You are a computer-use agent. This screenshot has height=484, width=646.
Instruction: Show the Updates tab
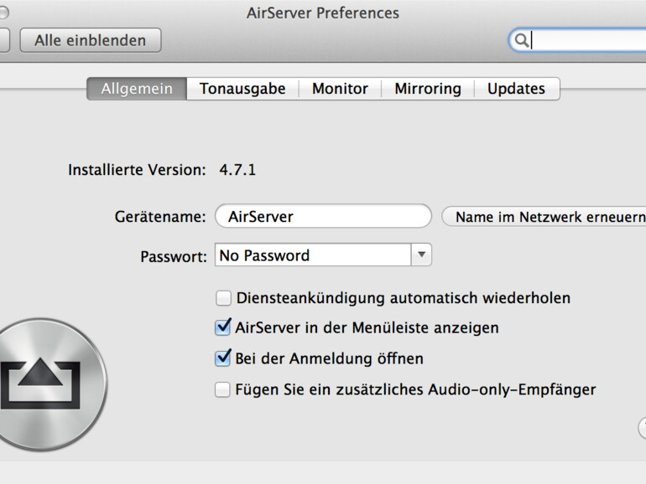(516, 89)
